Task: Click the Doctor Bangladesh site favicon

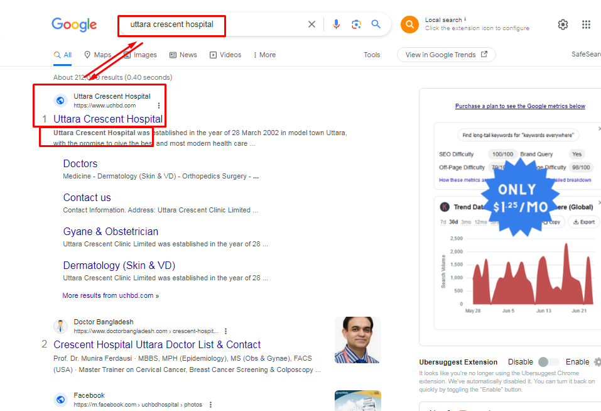Action: (x=60, y=326)
